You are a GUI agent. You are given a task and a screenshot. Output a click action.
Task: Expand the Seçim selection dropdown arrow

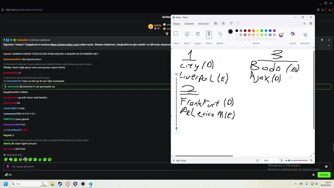coord(176,38)
